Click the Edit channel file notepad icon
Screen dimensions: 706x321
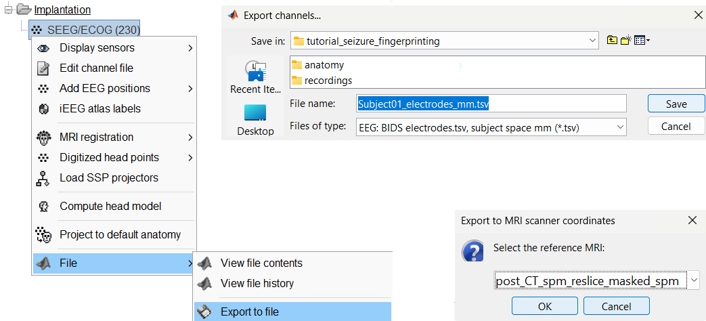(x=43, y=68)
